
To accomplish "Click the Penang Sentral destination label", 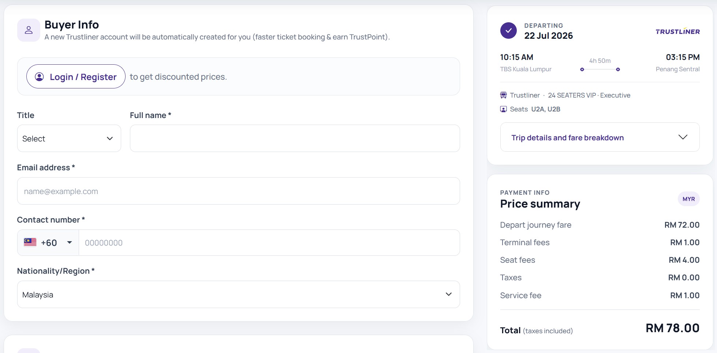I will pos(677,69).
